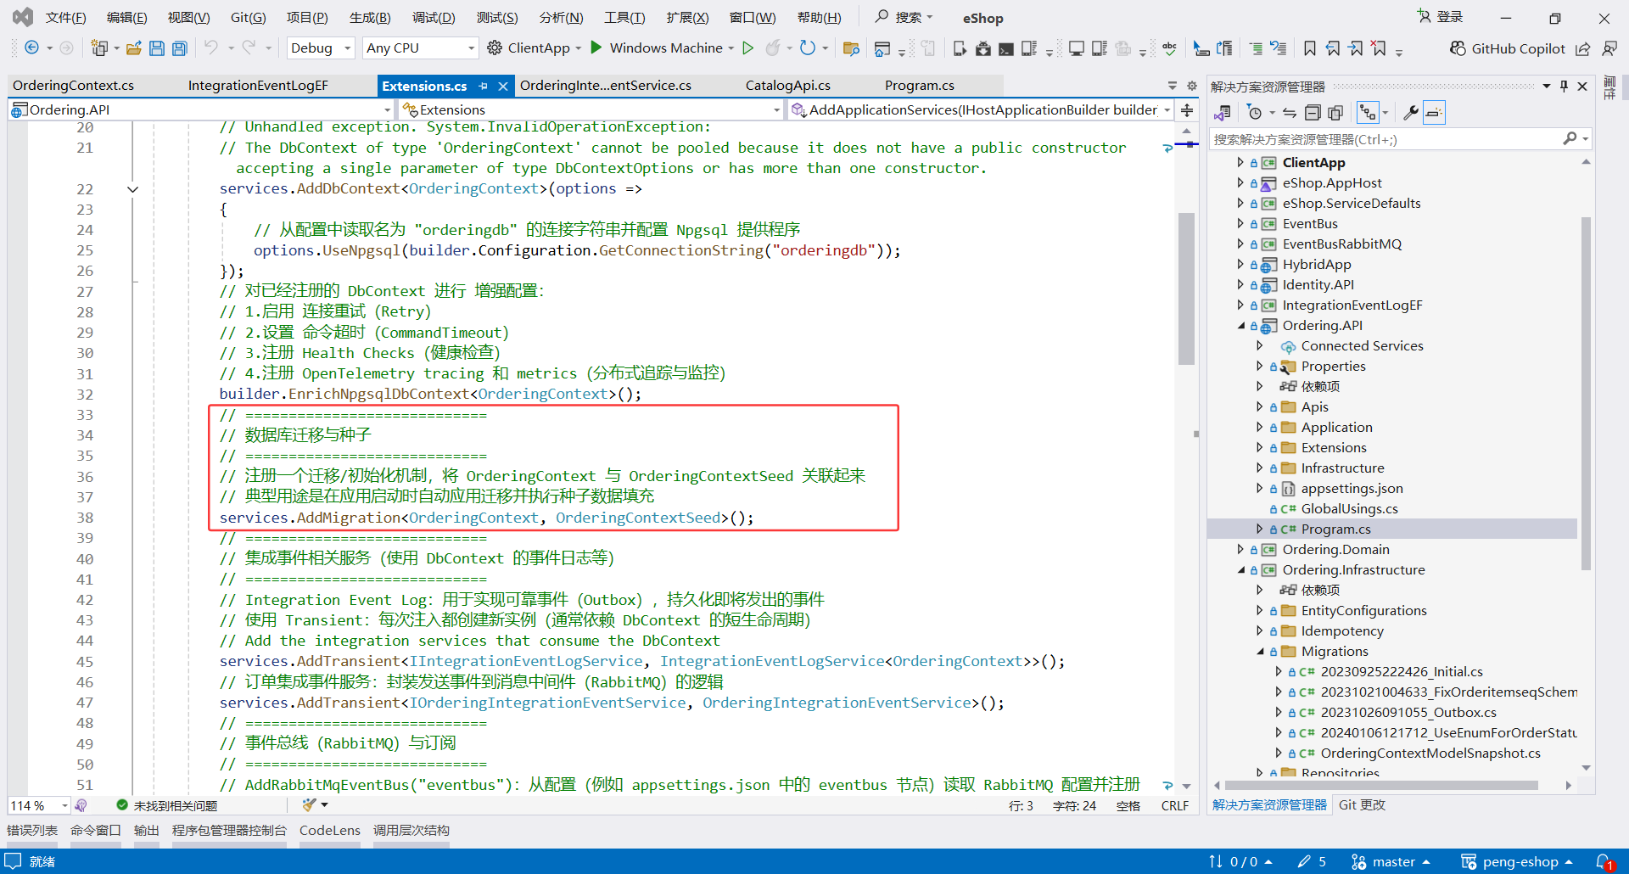Viewport: 1629px width, 874px height.
Task: Click the Save All toolbar icon
Action: (x=179, y=48)
